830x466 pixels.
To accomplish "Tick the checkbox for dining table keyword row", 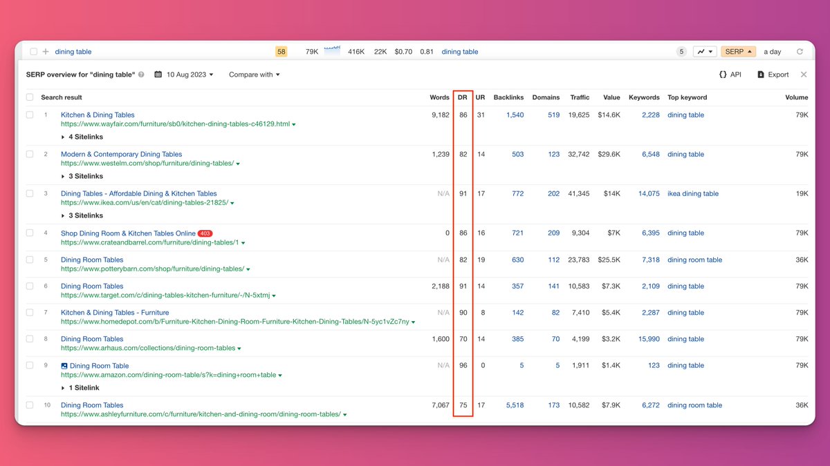I will (33, 52).
